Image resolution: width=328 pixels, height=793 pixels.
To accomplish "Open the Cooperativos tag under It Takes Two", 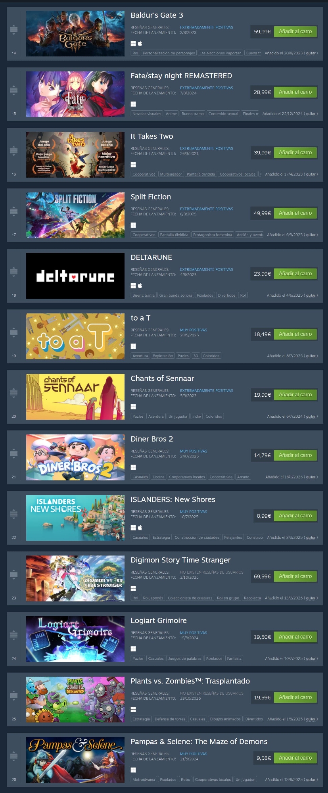I will point(144,174).
